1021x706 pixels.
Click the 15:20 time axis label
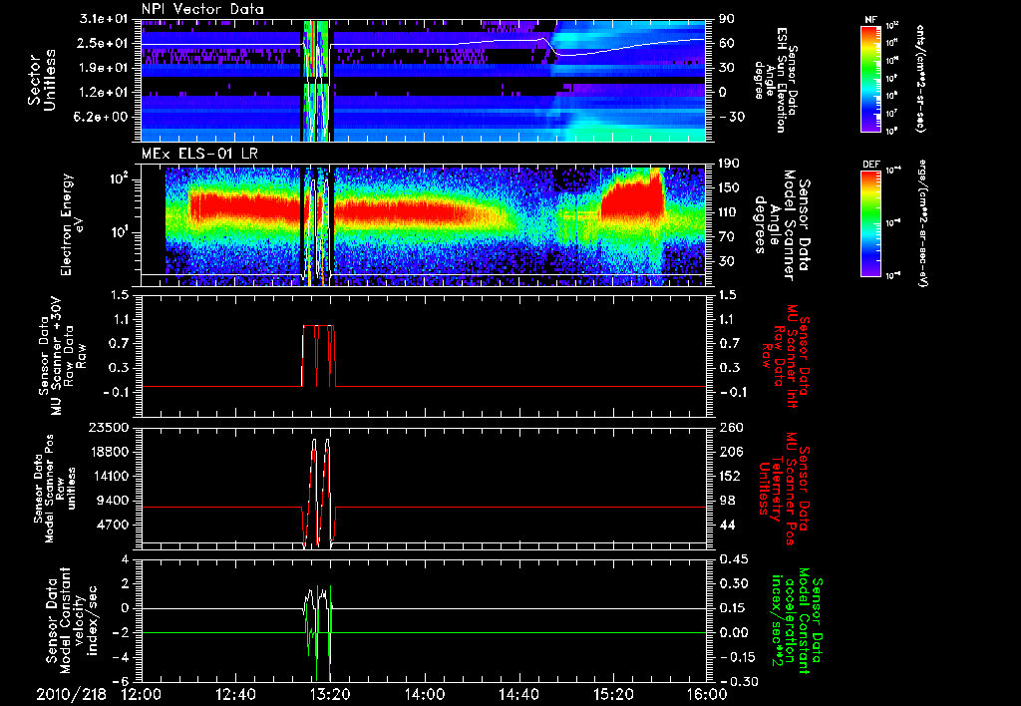613,694
